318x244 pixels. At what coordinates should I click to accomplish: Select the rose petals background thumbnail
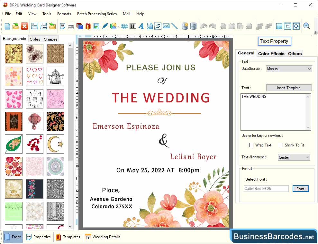[34, 144]
